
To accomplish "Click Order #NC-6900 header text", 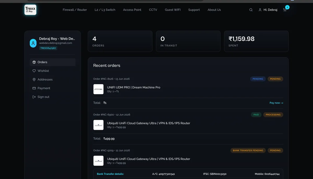I will pyautogui.click(x=112, y=115).
